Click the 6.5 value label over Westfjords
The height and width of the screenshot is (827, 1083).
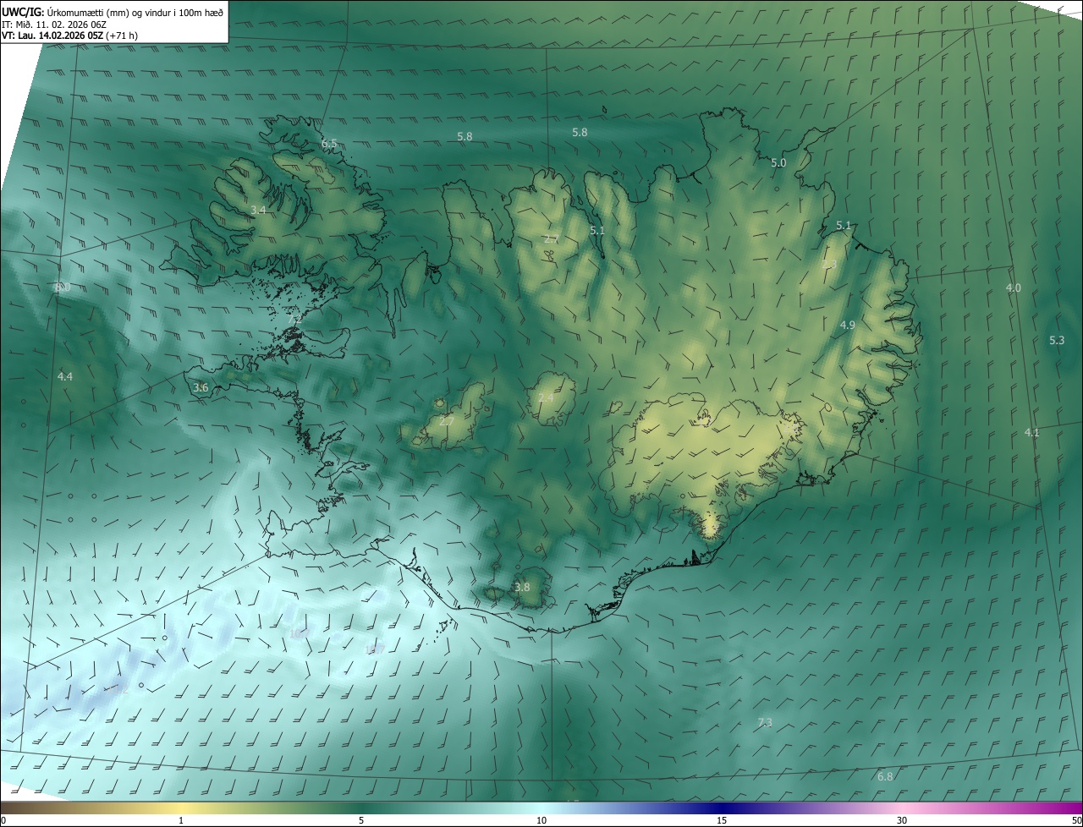click(x=329, y=144)
